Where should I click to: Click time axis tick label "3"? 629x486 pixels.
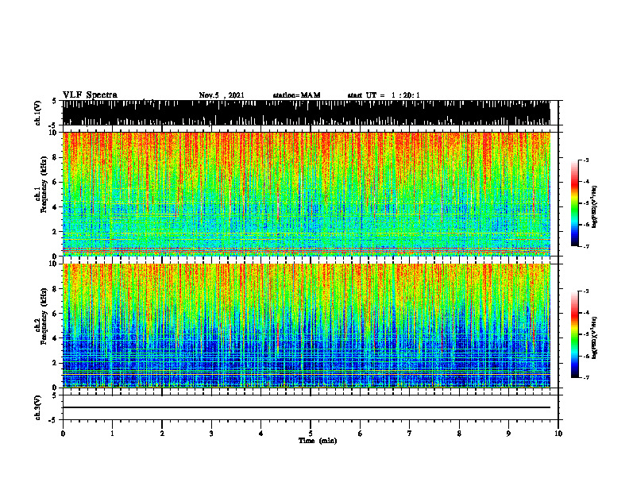coord(211,434)
